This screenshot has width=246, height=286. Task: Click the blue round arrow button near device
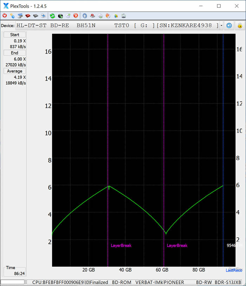tap(229, 26)
